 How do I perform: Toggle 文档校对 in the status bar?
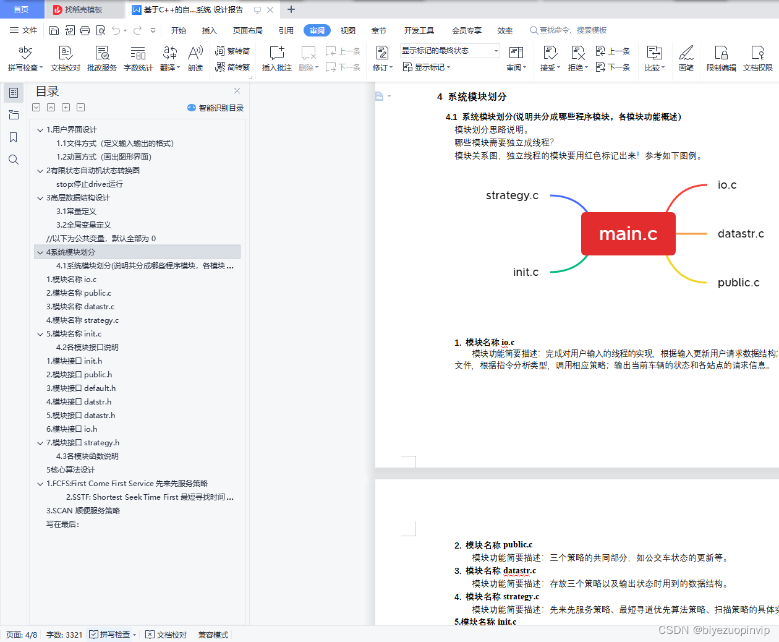166,635
